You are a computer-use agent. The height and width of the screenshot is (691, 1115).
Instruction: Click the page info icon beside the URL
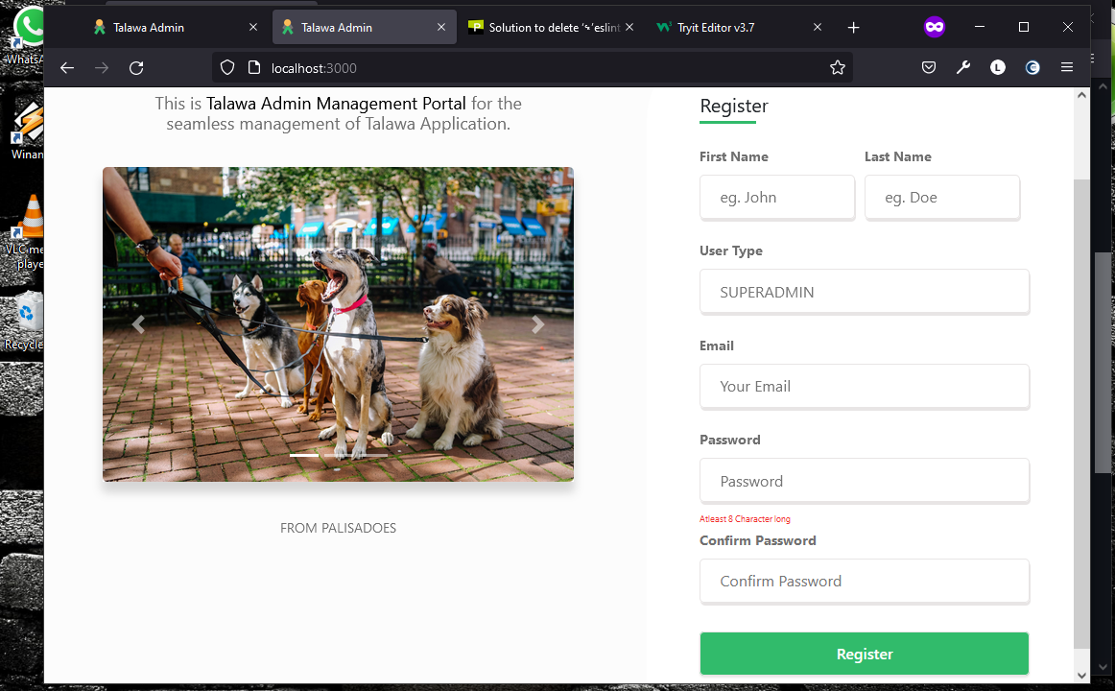(x=254, y=67)
